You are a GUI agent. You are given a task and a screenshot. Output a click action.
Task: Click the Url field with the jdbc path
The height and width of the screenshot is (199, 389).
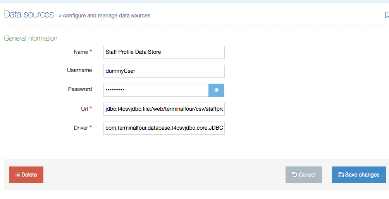click(x=164, y=109)
